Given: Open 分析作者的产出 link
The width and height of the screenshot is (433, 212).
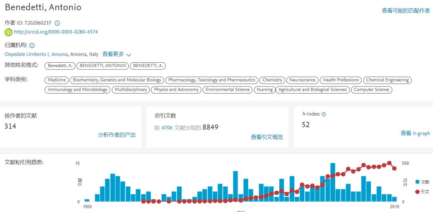Looking at the screenshot, I should tap(117, 135).
